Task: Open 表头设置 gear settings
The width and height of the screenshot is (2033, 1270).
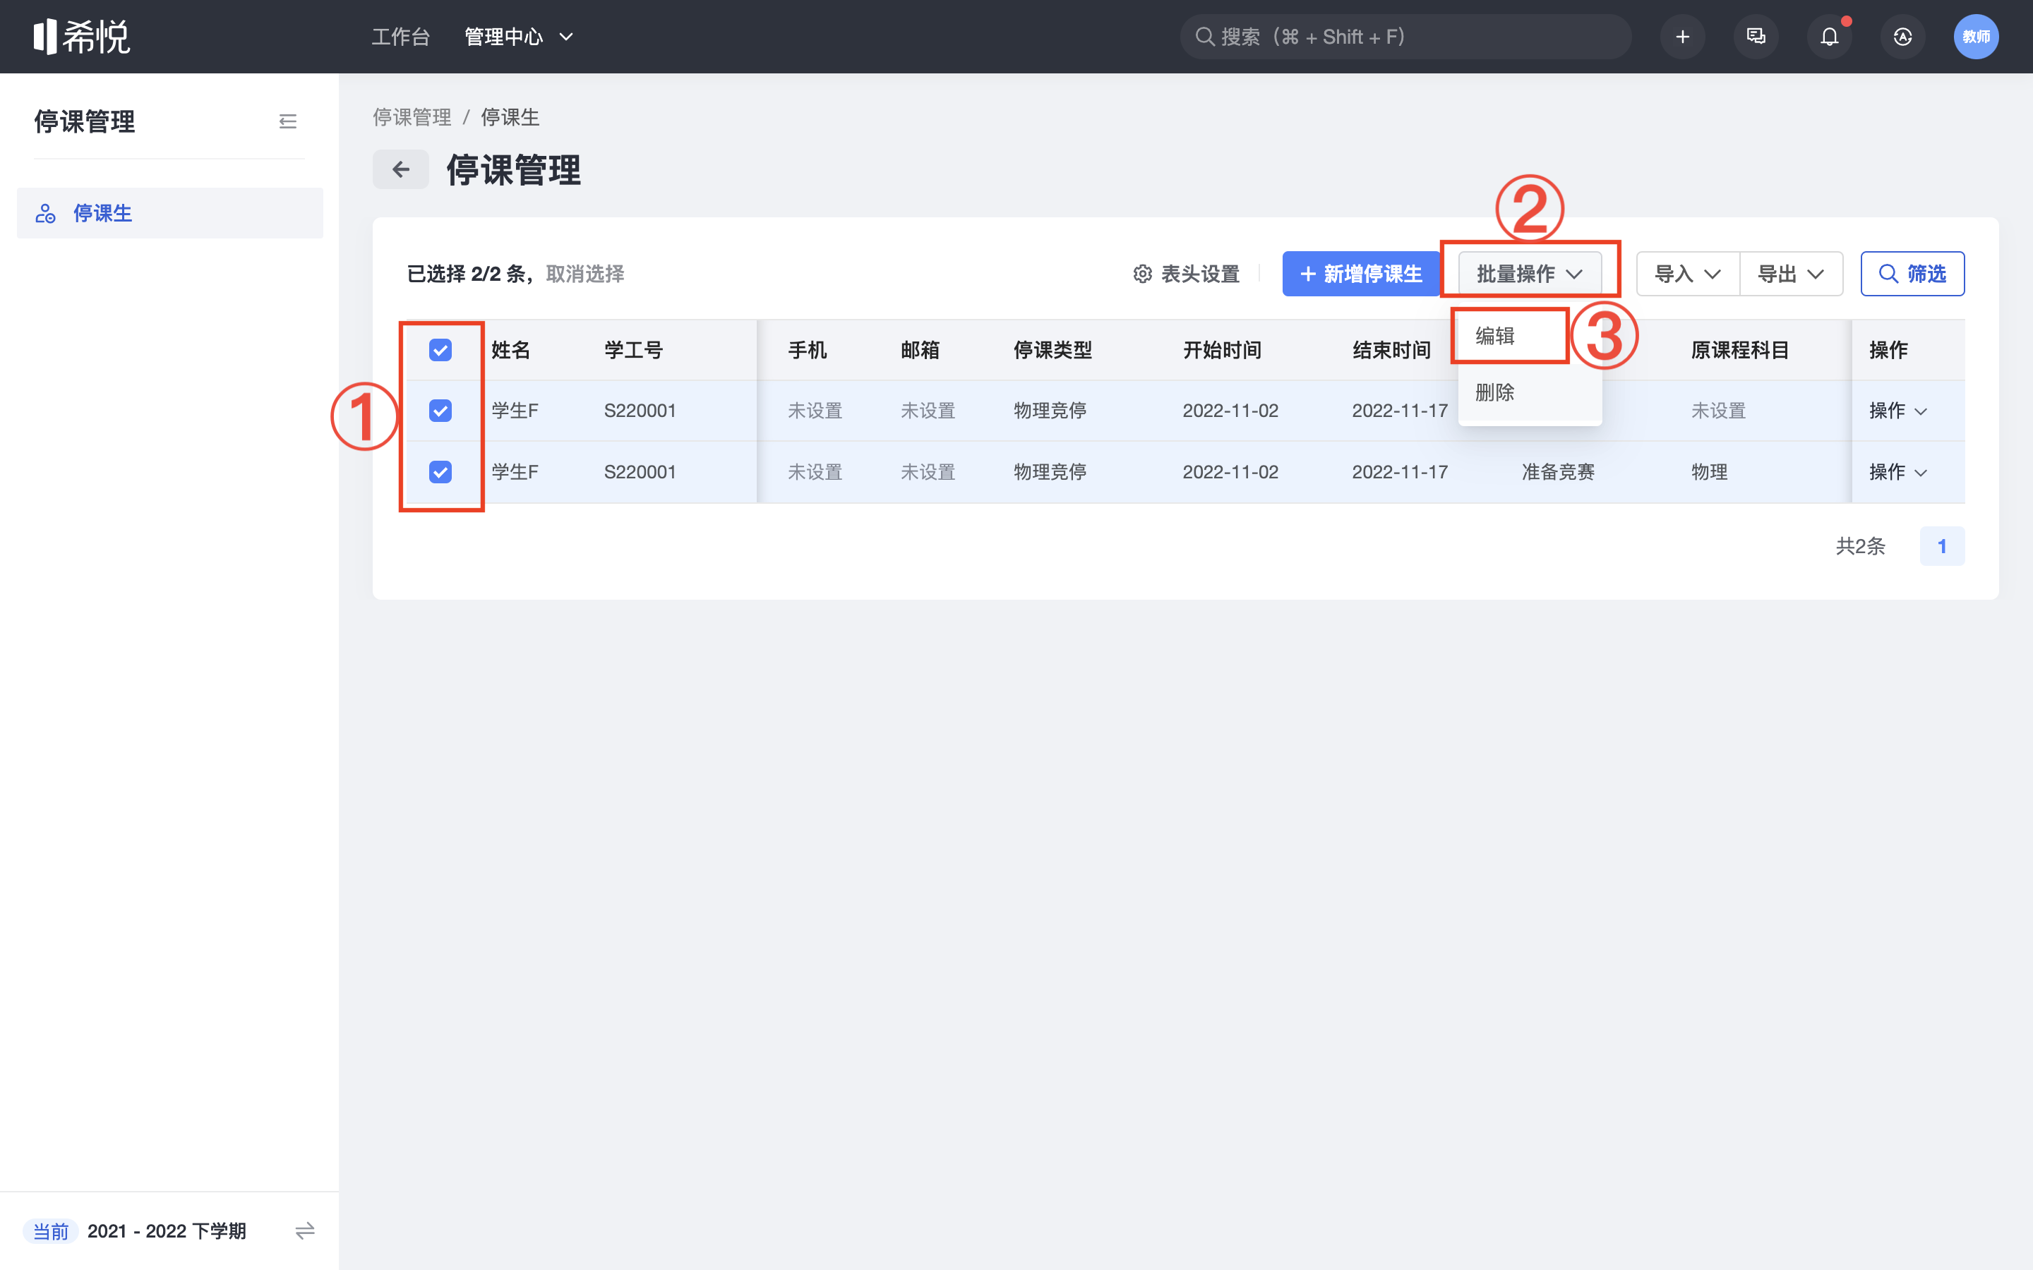Action: [x=1186, y=274]
